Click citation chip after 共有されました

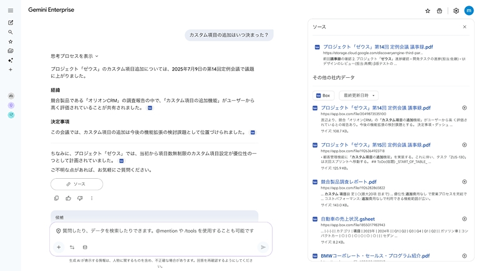pyautogui.click(x=150, y=108)
